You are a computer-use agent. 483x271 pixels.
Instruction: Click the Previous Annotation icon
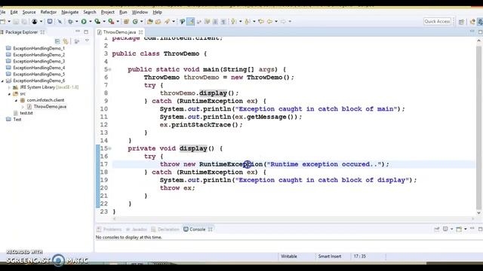pos(247,22)
